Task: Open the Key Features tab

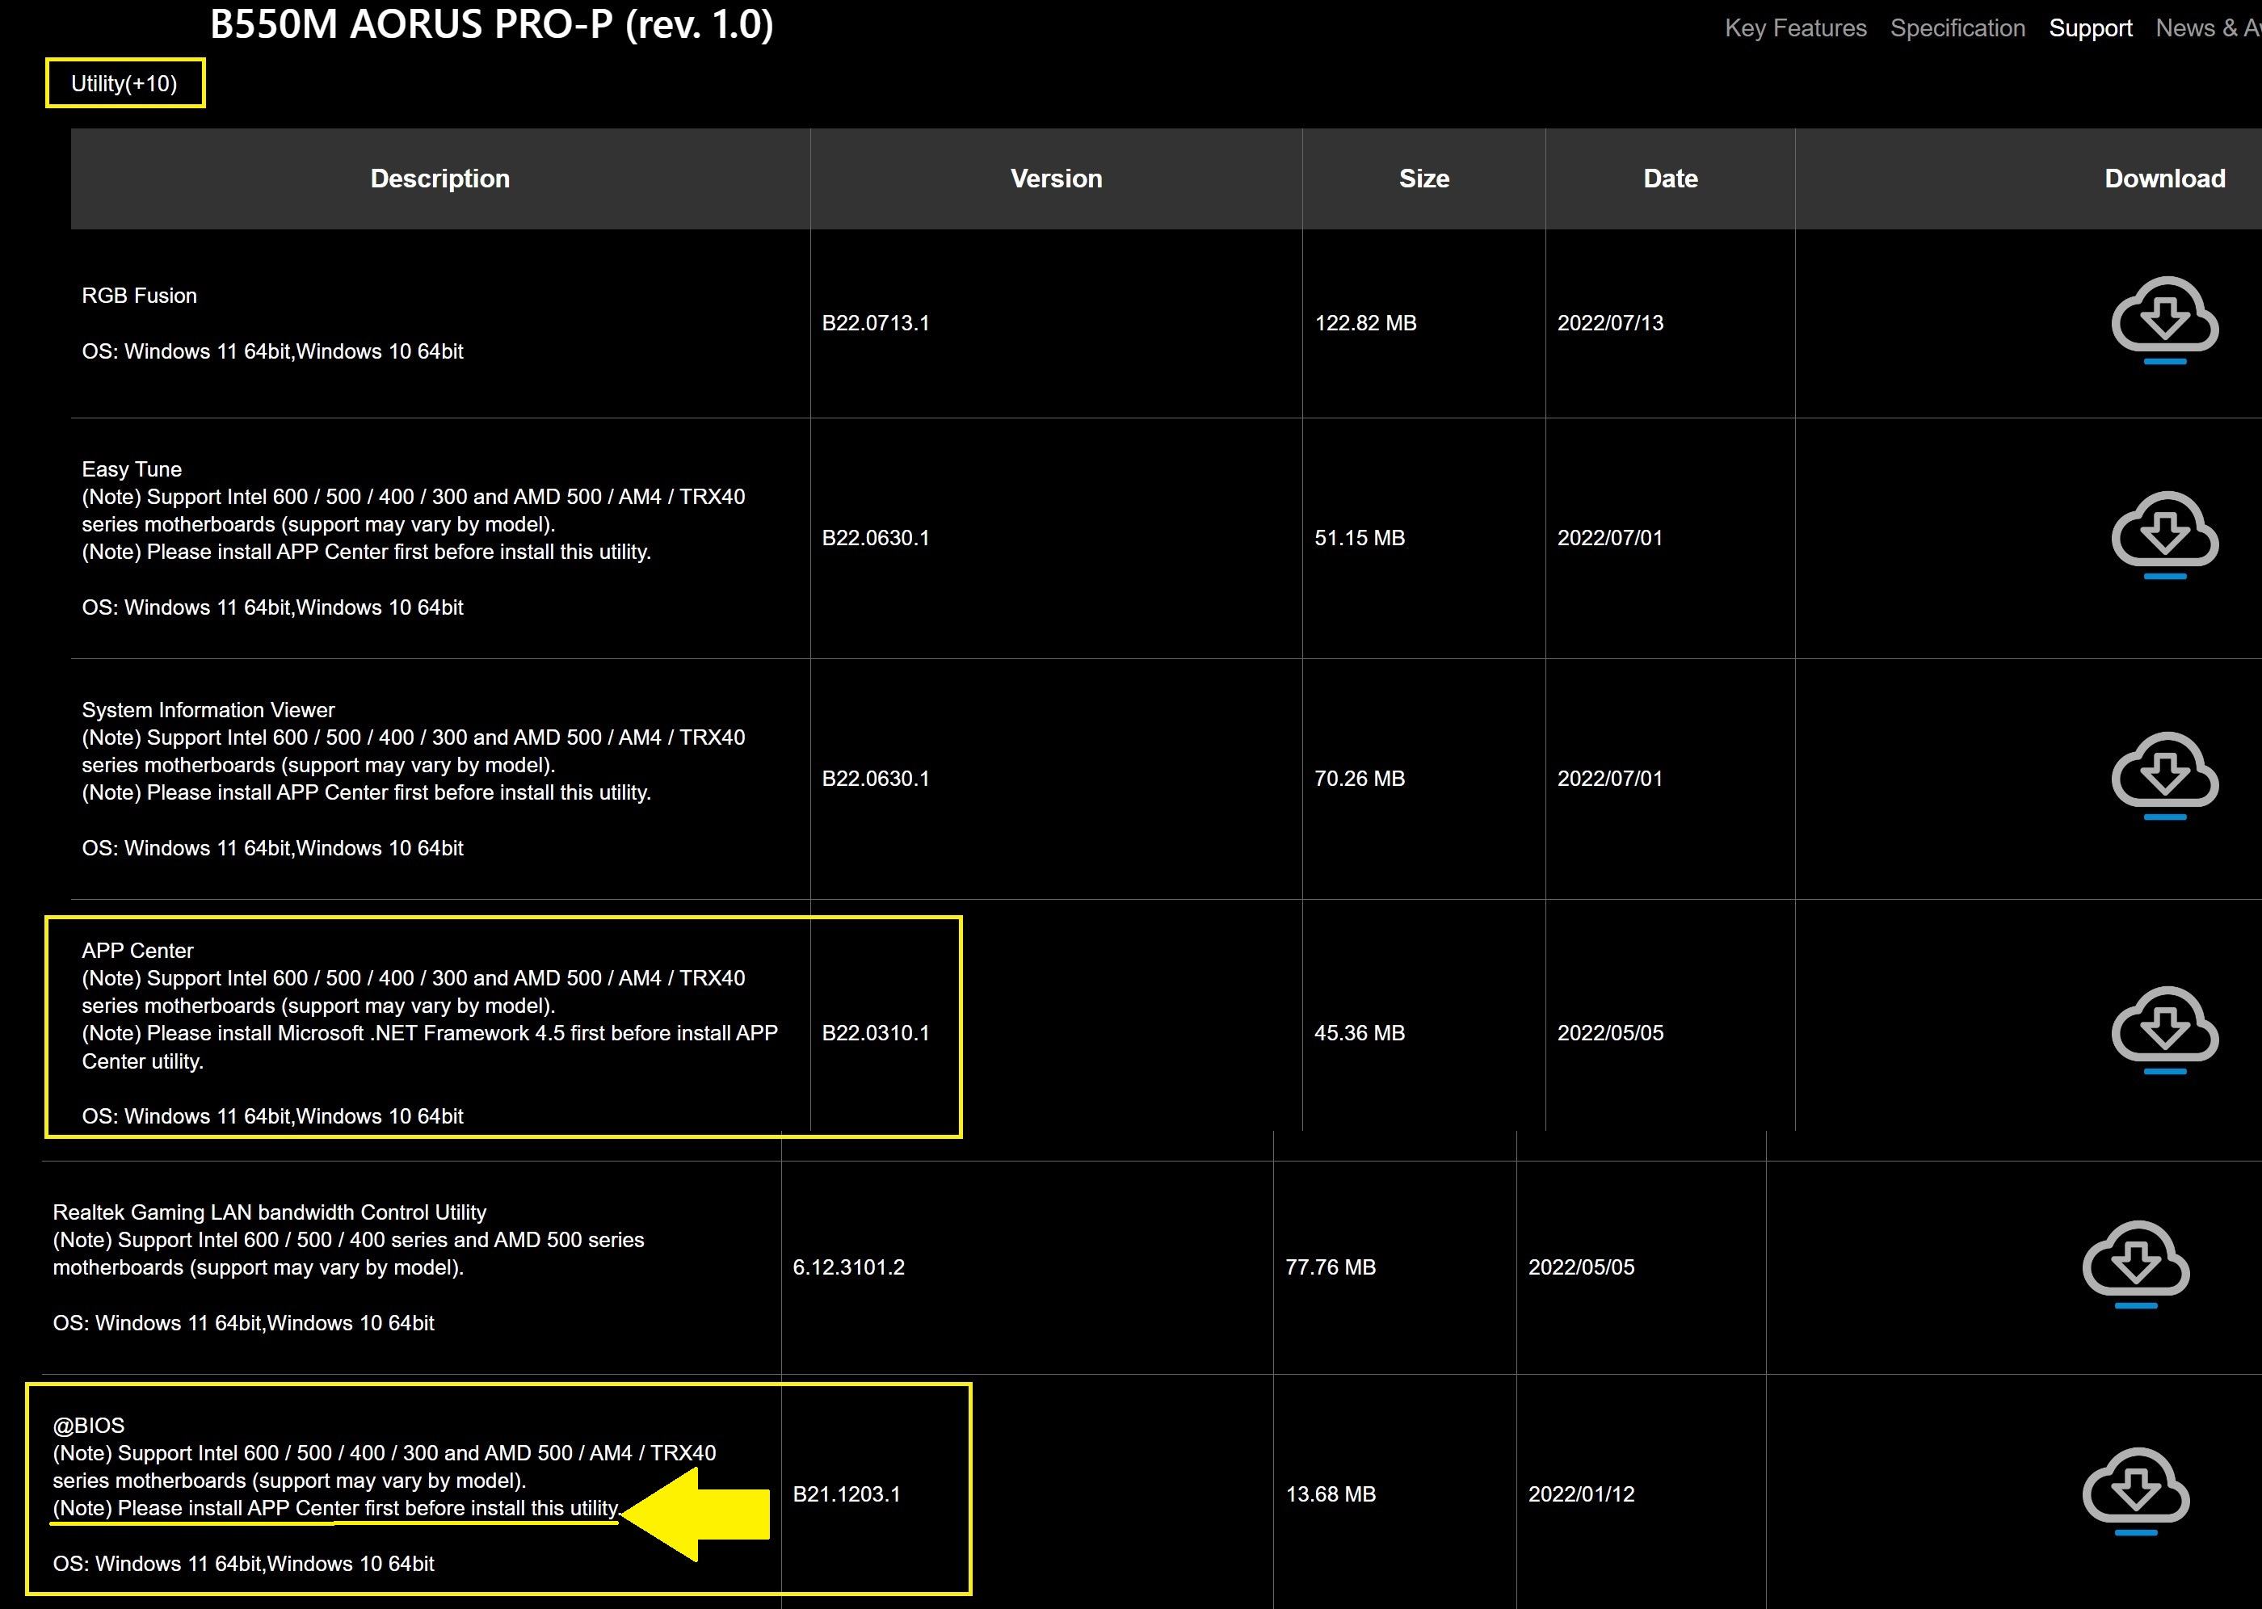Action: point(1795,27)
